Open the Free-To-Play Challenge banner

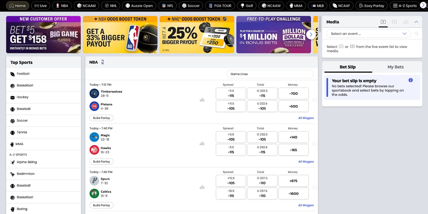274,34
